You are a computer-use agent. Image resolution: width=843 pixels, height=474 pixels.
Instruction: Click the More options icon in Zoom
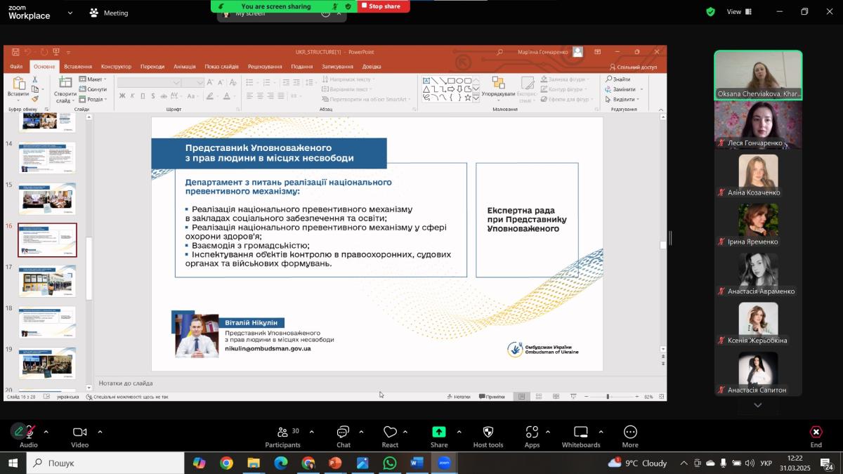pos(630,433)
